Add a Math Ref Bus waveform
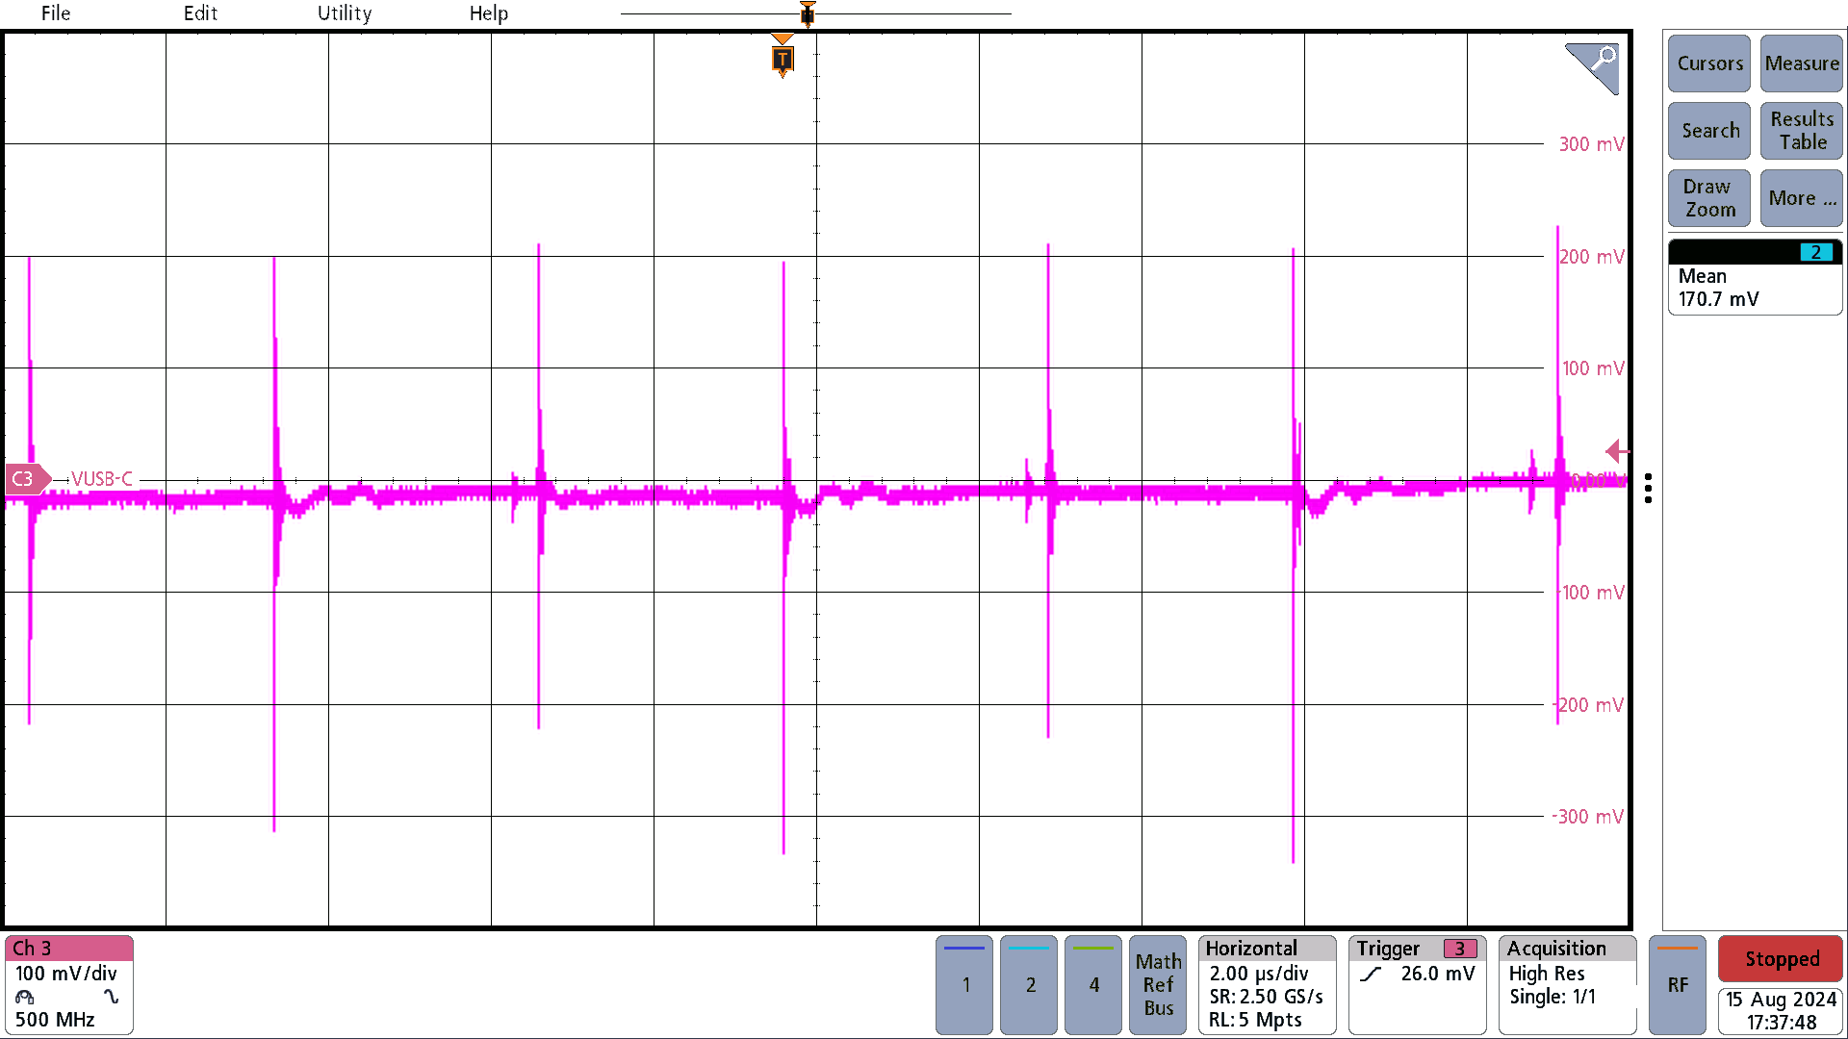Image resolution: width=1848 pixels, height=1039 pixels. coord(1158,985)
